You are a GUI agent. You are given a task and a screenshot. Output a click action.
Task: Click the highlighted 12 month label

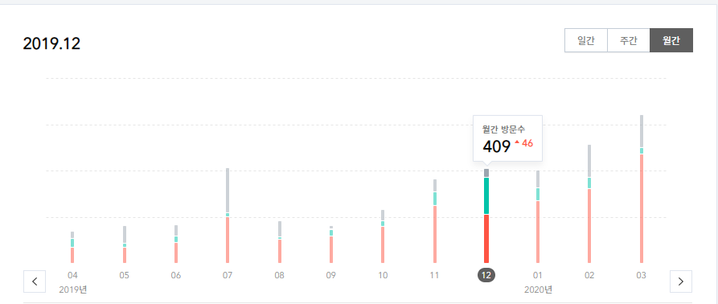click(x=486, y=275)
